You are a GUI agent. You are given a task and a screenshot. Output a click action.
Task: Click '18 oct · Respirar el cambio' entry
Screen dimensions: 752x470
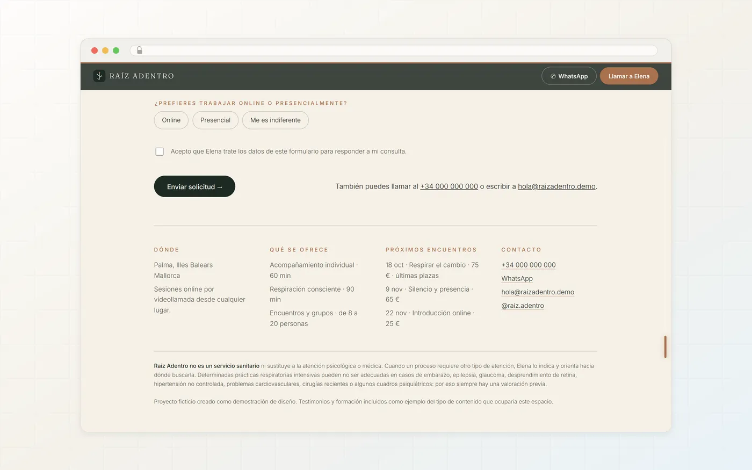click(x=432, y=270)
